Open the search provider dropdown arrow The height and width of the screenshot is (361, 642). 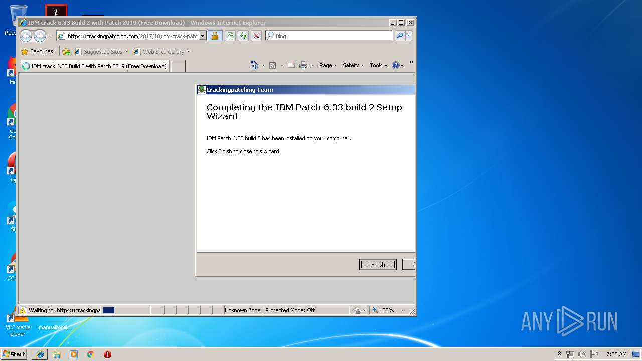(409, 36)
